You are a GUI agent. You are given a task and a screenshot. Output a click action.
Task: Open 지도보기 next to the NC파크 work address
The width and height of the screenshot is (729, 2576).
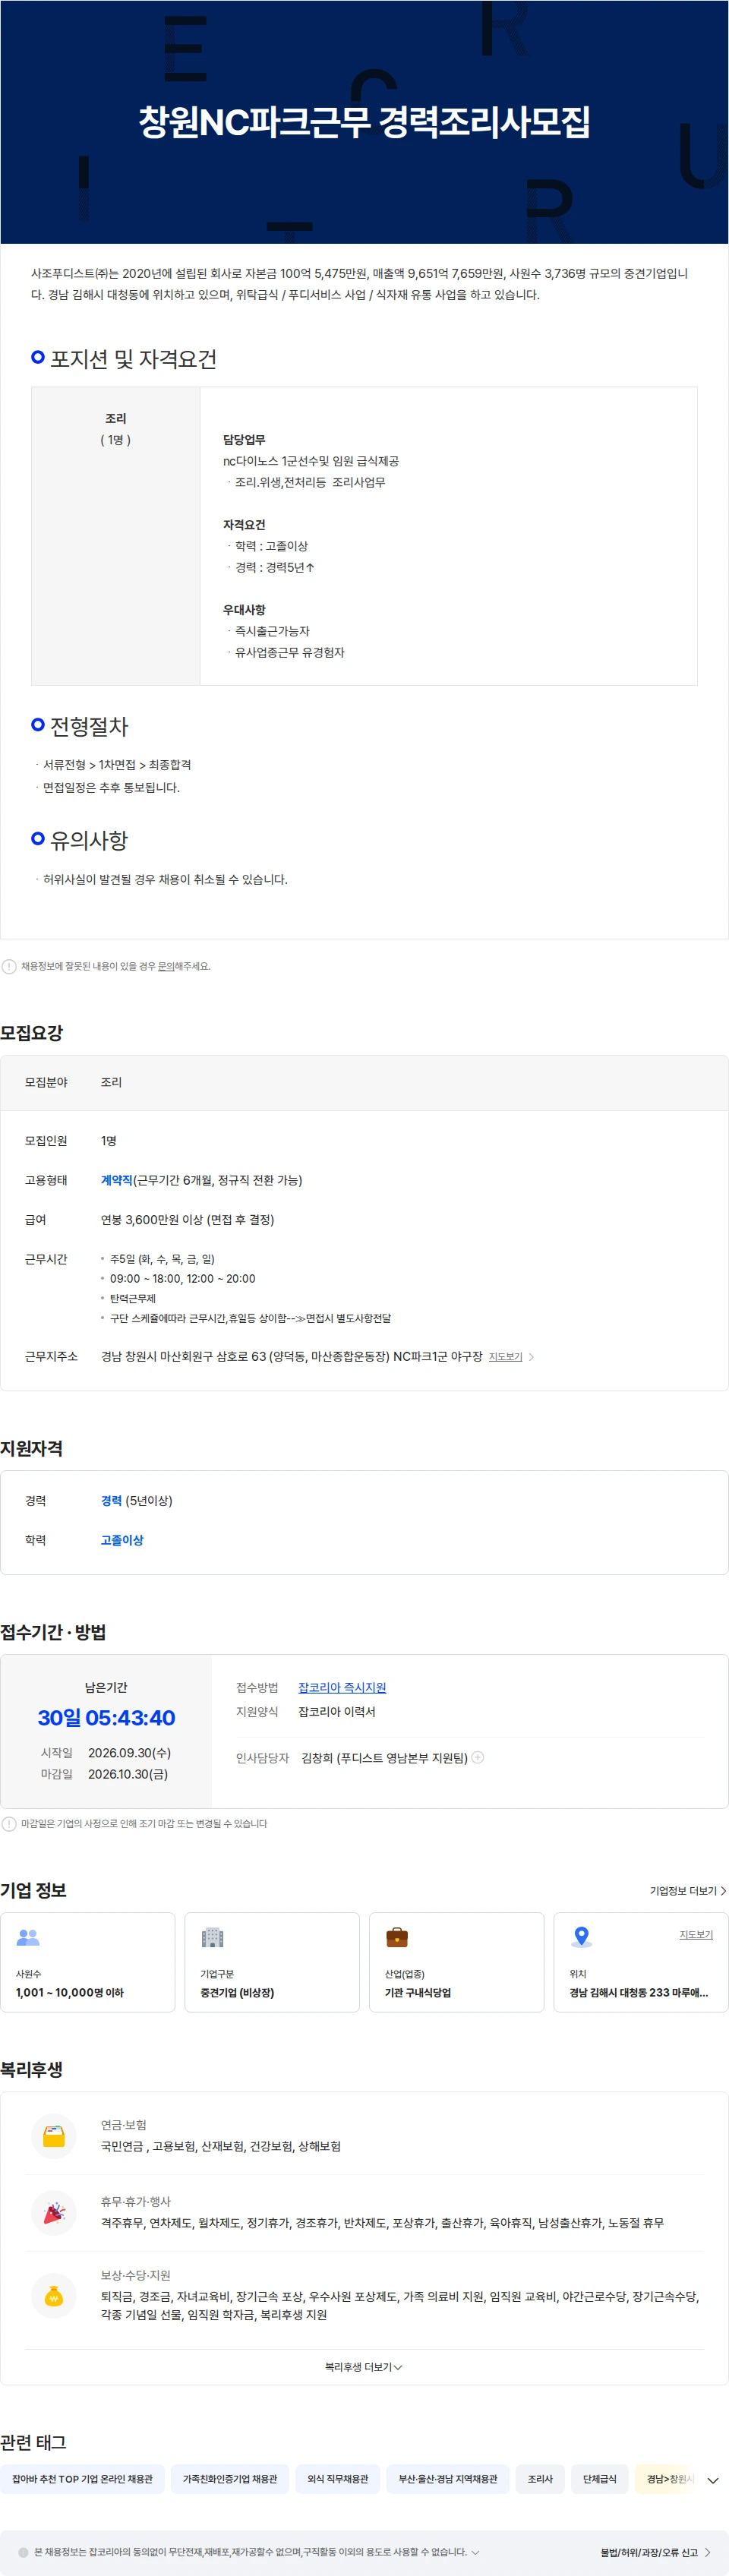click(x=505, y=1357)
